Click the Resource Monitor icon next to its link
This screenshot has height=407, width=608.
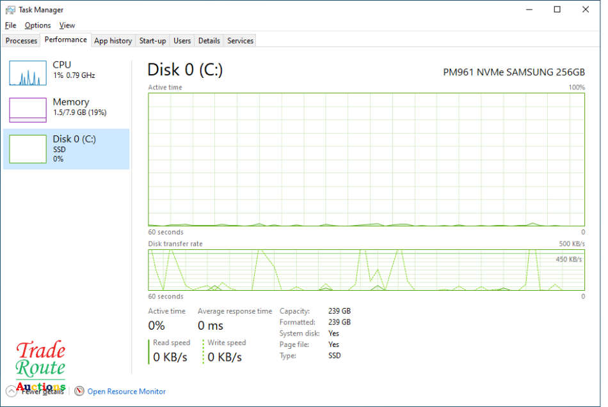point(79,391)
